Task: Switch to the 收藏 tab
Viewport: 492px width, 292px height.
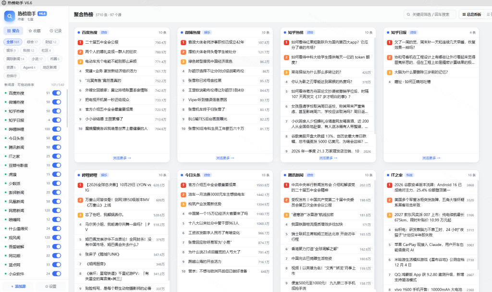Action: (x=35, y=31)
